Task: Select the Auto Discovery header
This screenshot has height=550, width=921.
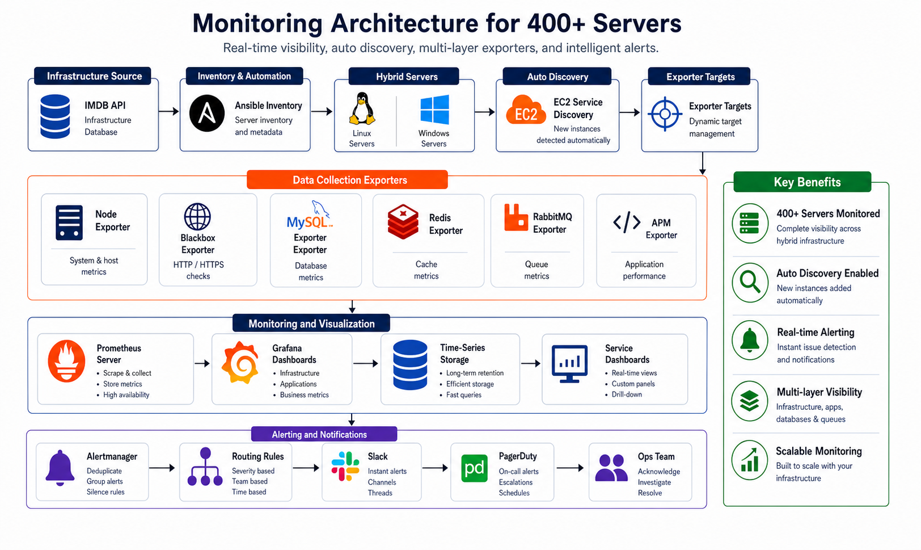Action: click(x=557, y=77)
